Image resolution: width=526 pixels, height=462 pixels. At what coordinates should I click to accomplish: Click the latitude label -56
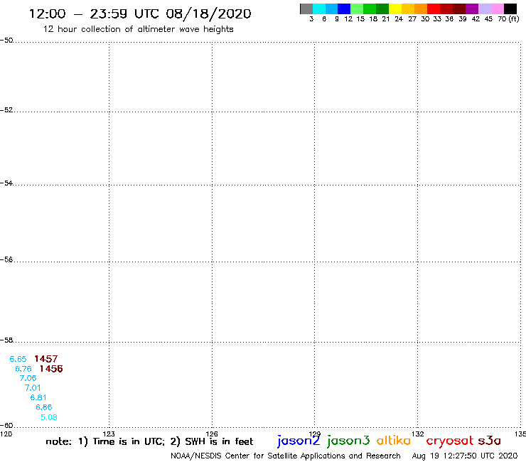[6, 259]
